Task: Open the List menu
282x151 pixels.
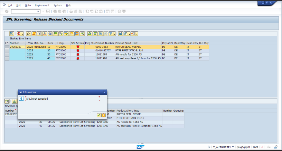Action: click(10, 5)
